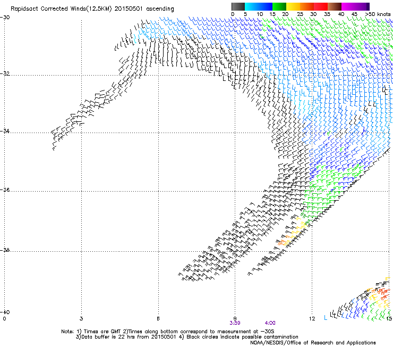Click the '-34' latitude axis label

click(x=5, y=131)
